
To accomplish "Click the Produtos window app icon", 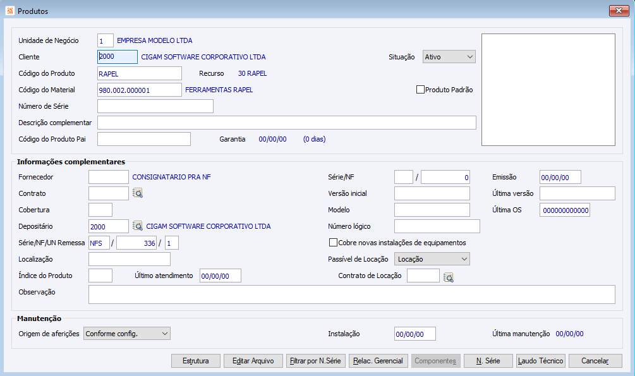I will coord(10,11).
